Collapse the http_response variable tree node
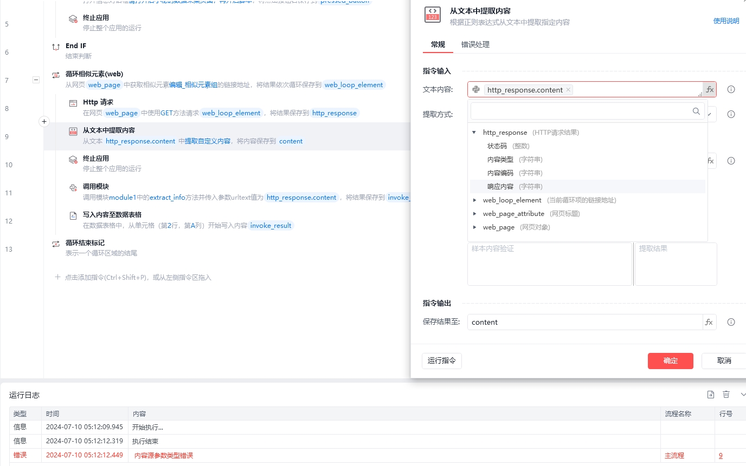 coord(474,133)
